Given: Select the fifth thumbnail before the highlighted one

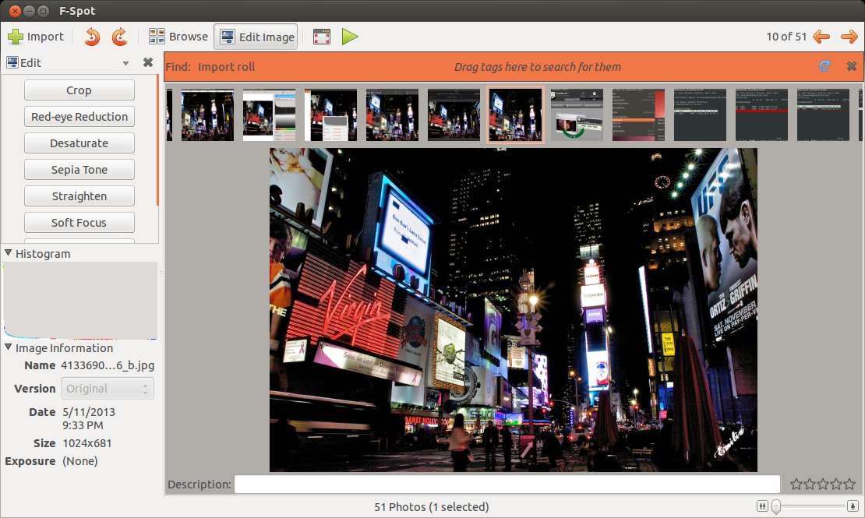Looking at the screenshot, I should point(454,115).
